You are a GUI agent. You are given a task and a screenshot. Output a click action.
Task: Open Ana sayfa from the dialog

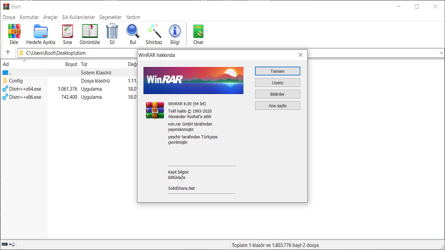point(277,106)
